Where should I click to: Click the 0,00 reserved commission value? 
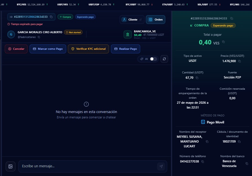(232, 98)
